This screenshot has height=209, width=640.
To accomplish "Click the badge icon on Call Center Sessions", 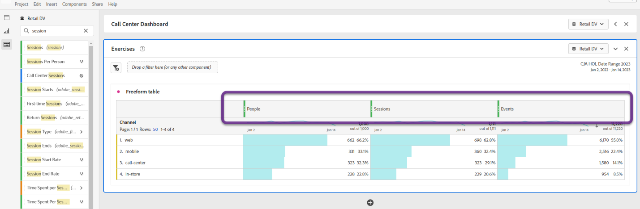I will pos(82,75).
